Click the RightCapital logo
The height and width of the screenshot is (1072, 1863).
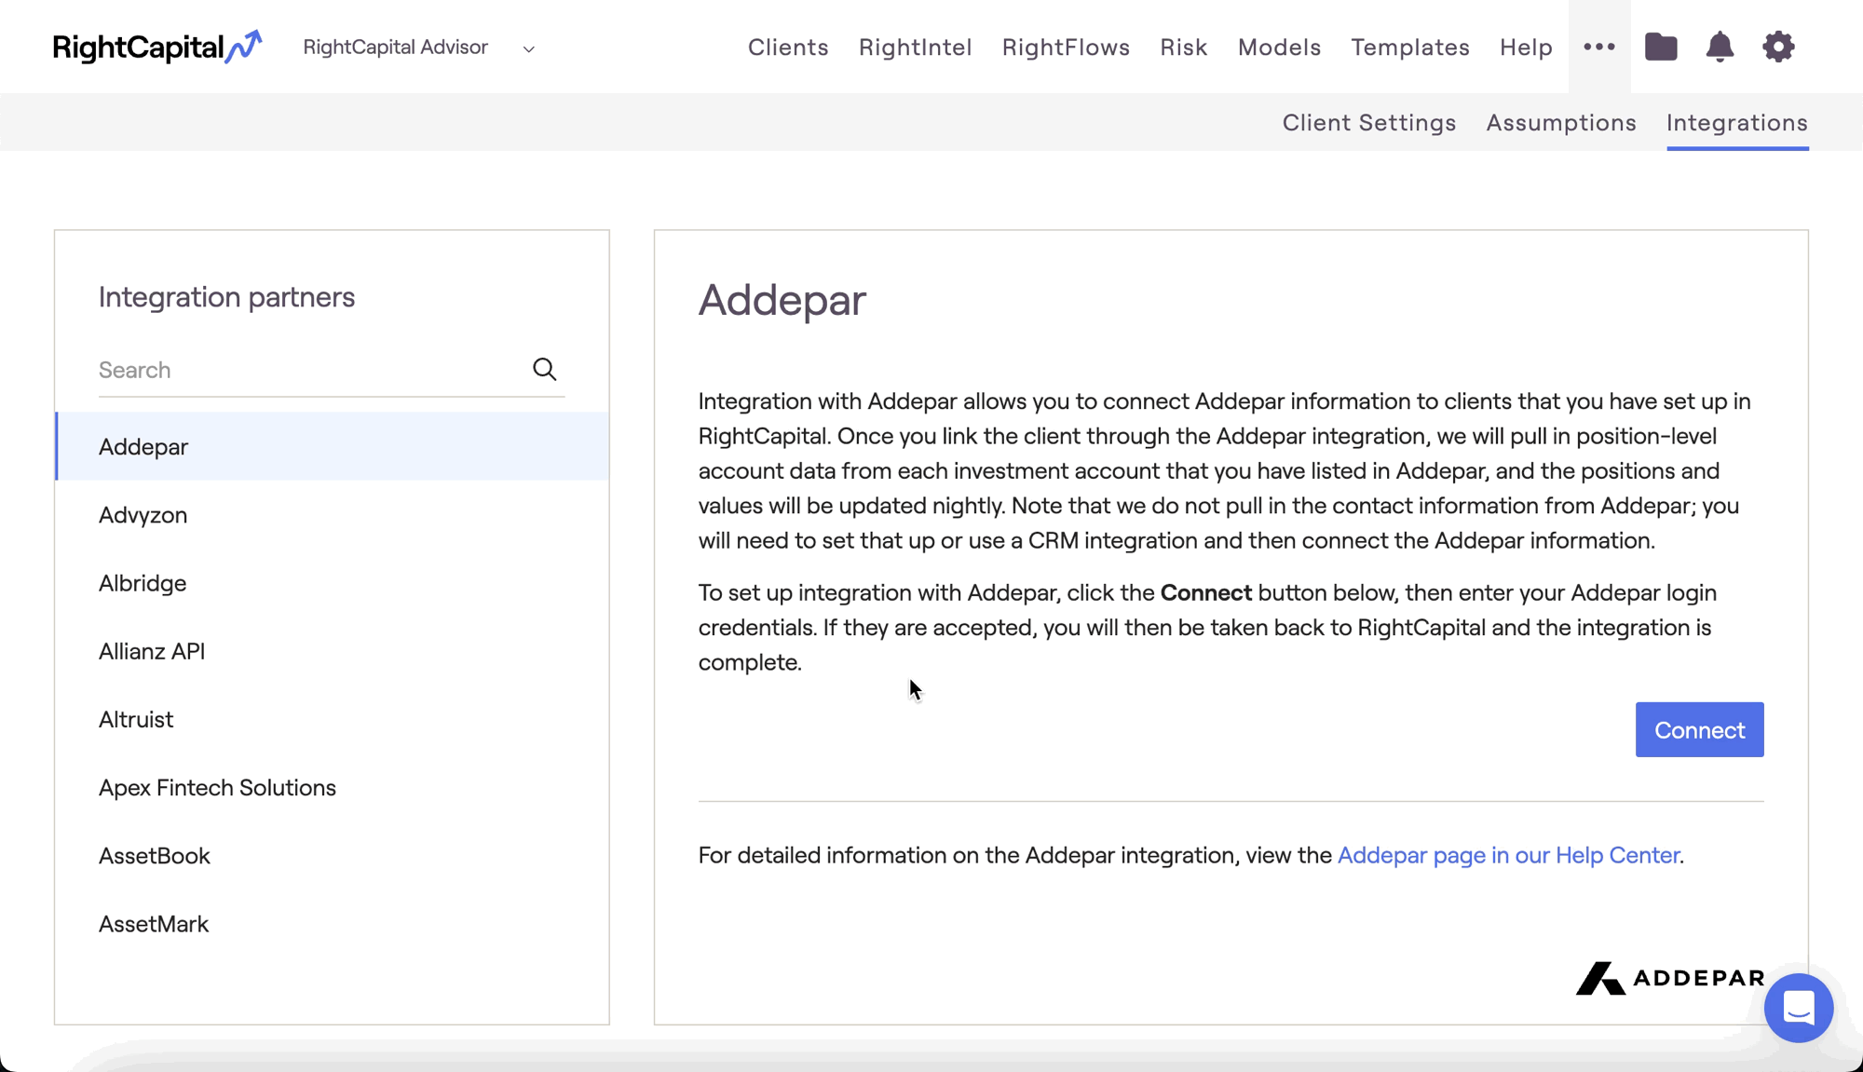(x=156, y=47)
